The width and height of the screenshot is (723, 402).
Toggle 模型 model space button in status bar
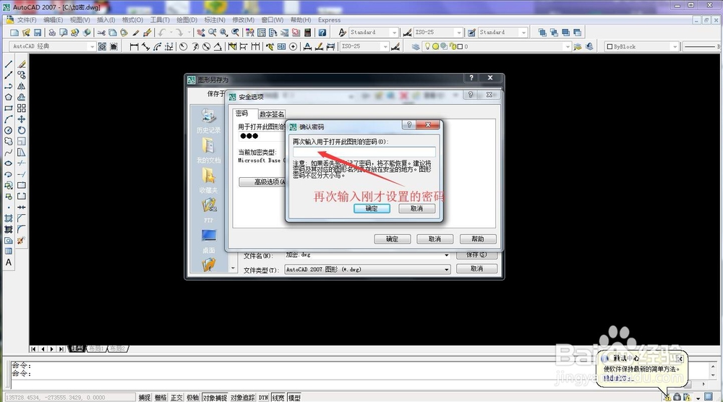pyautogui.click(x=294, y=398)
